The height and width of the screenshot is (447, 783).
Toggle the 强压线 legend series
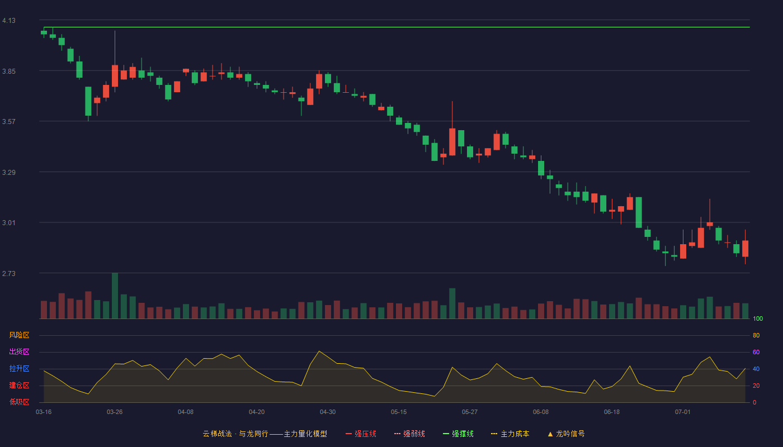pos(361,434)
